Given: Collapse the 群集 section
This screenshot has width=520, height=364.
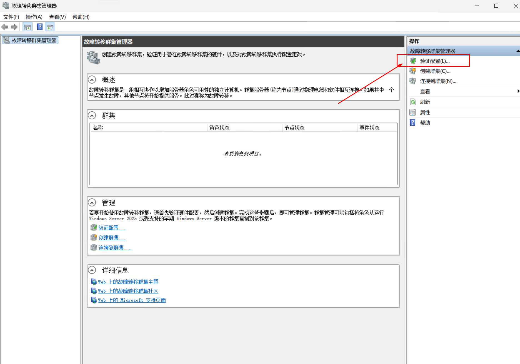Looking at the screenshot, I should pos(92,115).
